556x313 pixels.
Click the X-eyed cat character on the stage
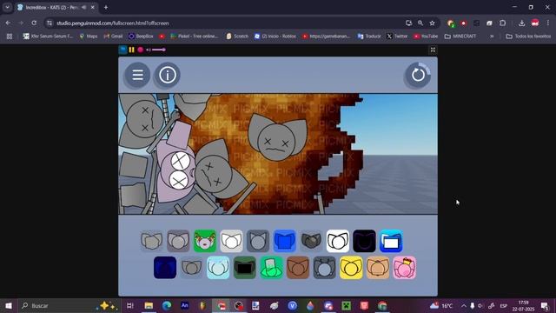(x=277, y=137)
